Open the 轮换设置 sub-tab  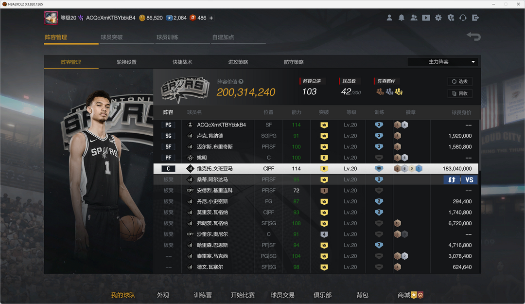point(126,62)
